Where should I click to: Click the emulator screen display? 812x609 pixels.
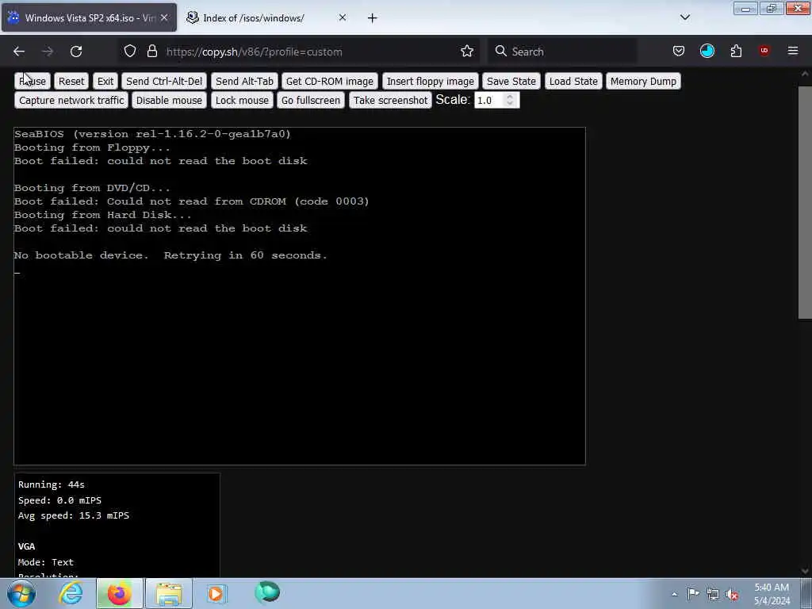299,296
